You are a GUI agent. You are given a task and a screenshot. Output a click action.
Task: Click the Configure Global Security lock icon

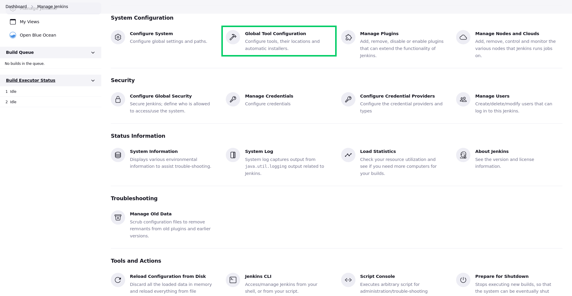pyautogui.click(x=118, y=99)
